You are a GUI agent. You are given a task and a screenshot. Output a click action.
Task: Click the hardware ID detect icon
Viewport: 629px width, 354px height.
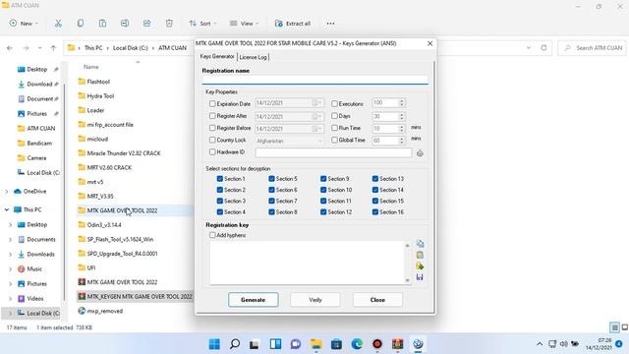tap(420, 153)
